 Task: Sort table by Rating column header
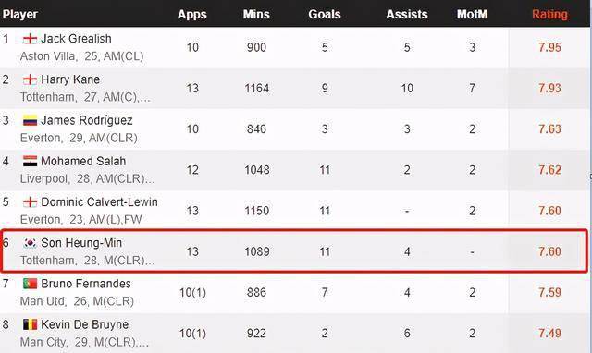pyautogui.click(x=549, y=15)
